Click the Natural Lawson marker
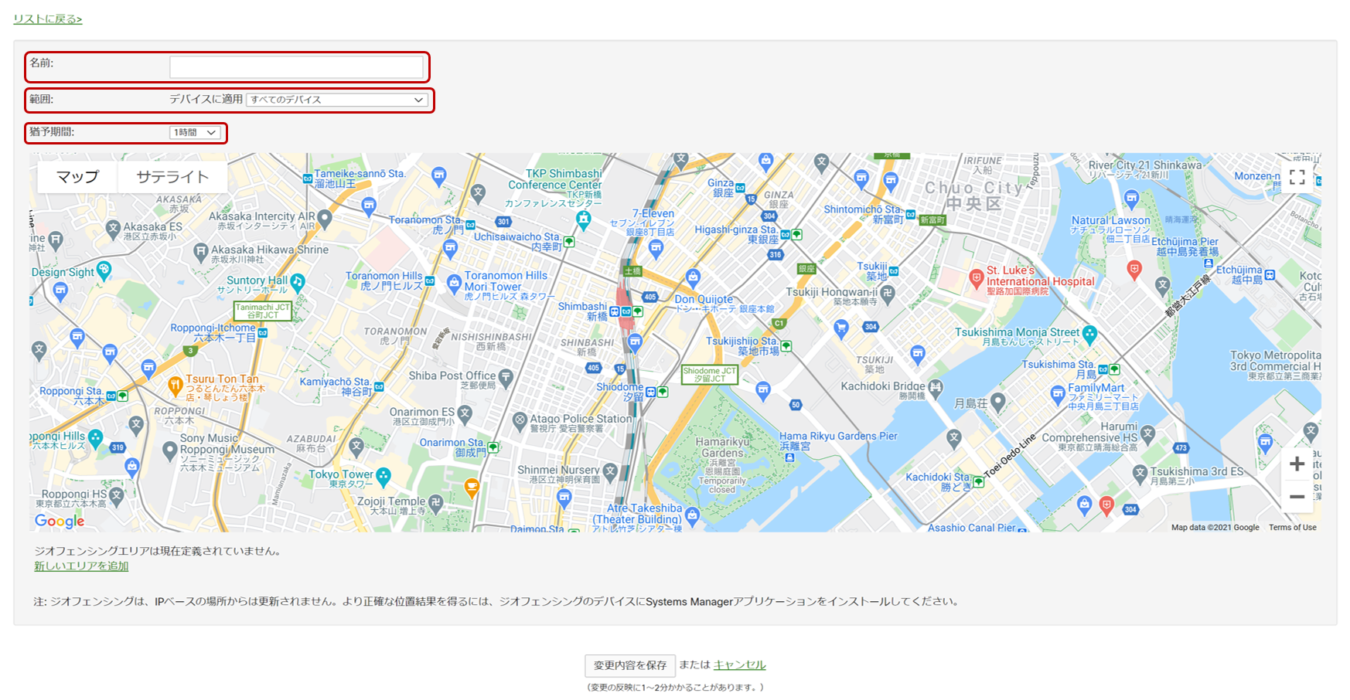The width and height of the screenshot is (1350, 700). click(1132, 199)
